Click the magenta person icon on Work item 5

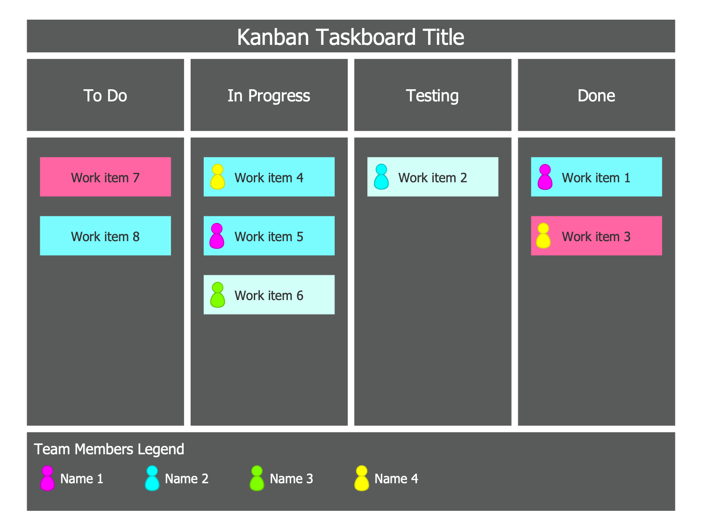[x=217, y=236]
